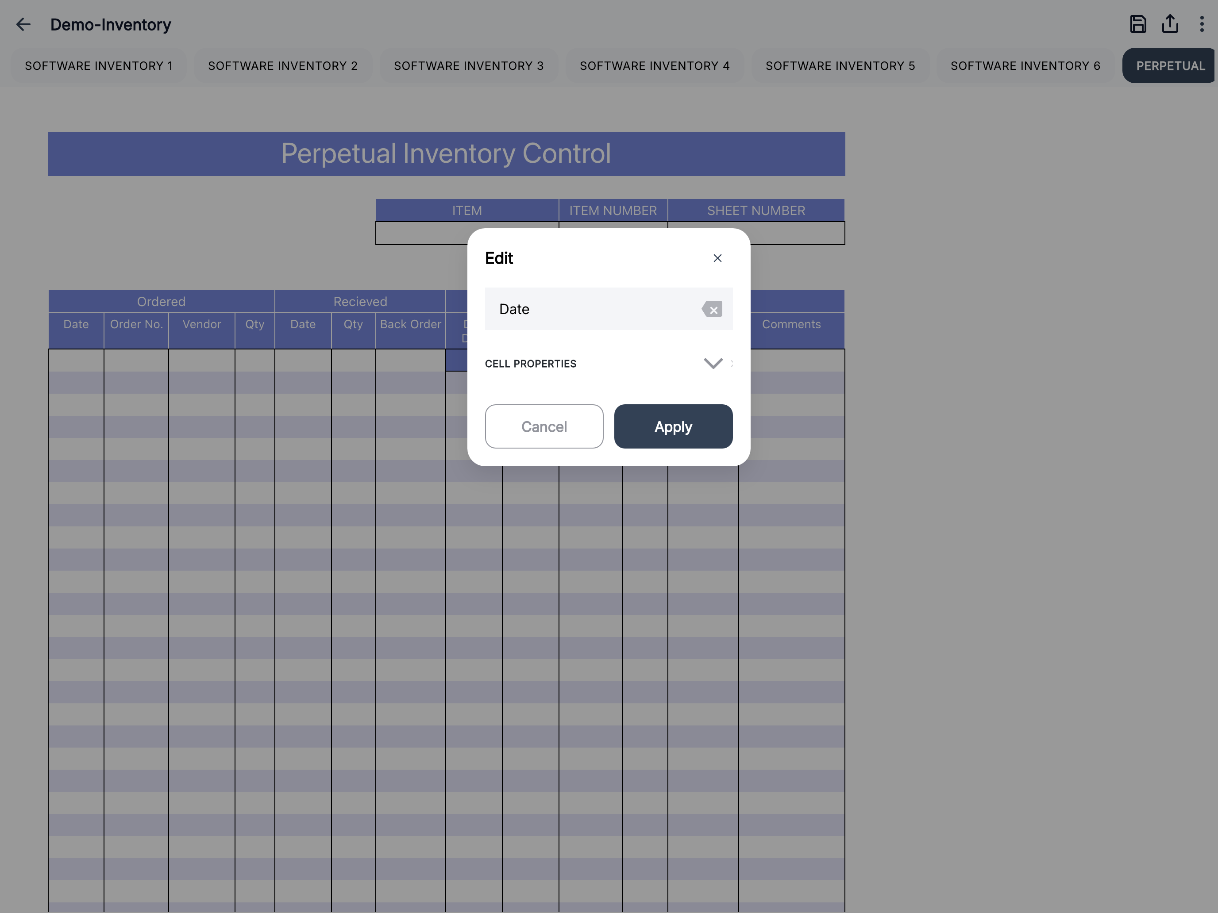1218x913 pixels.
Task: Select Date header under Recieved
Action: [x=304, y=331]
